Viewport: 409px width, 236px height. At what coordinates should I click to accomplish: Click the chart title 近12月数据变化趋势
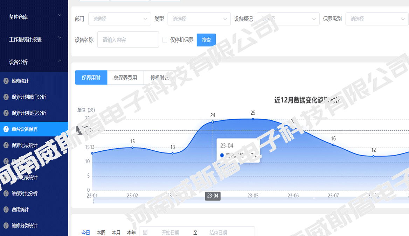click(x=307, y=100)
